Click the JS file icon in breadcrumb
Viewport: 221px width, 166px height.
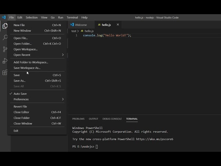(82, 31)
